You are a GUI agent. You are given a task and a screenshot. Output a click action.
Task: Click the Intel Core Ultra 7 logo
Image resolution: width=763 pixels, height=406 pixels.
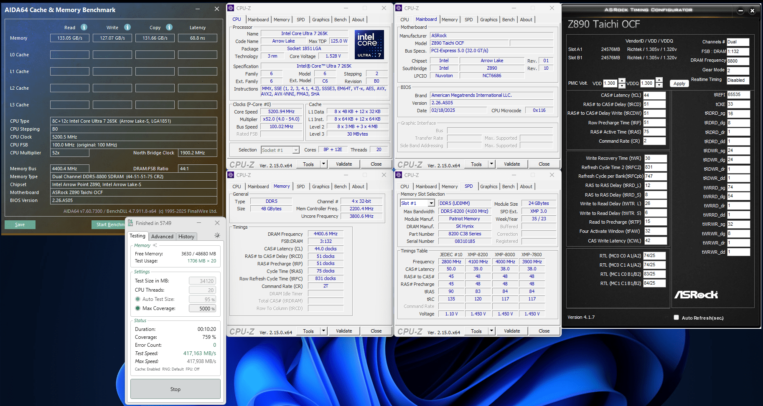[x=369, y=44]
